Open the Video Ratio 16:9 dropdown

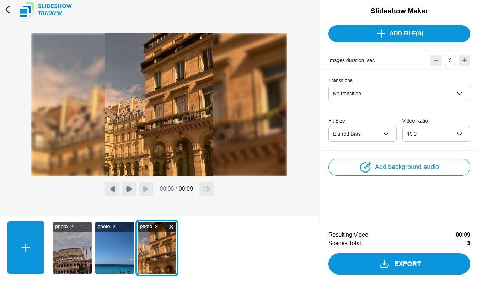click(x=436, y=134)
